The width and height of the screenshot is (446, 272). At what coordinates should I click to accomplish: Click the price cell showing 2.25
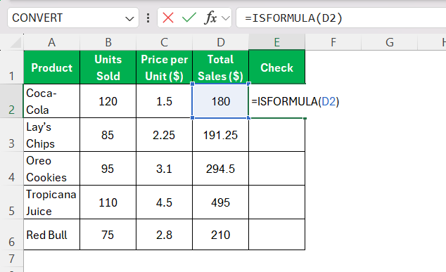165,135
